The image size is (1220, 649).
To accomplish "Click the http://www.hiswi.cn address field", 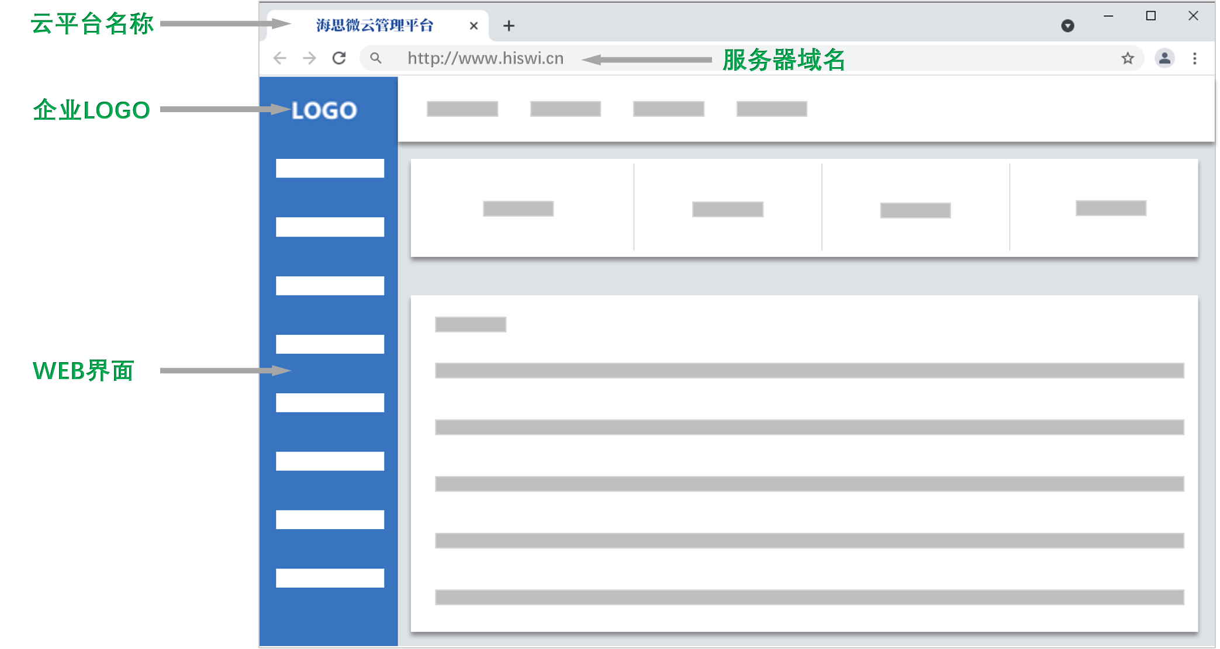I will tap(485, 58).
